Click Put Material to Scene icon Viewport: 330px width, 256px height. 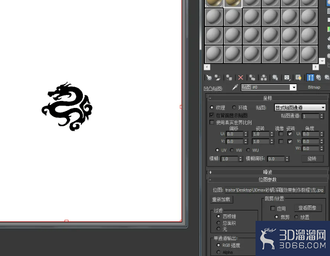coord(218,78)
